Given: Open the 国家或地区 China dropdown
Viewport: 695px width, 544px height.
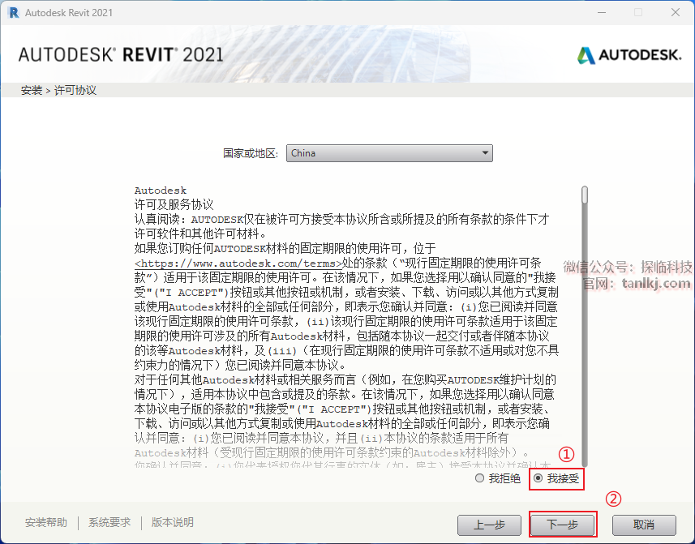Looking at the screenshot, I should [389, 153].
